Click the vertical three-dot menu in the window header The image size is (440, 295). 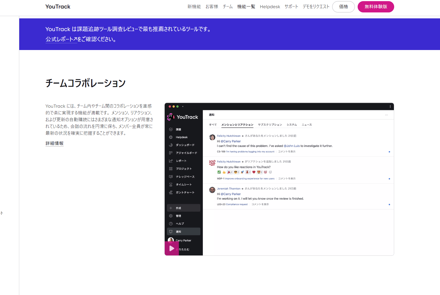click(390, 107)
